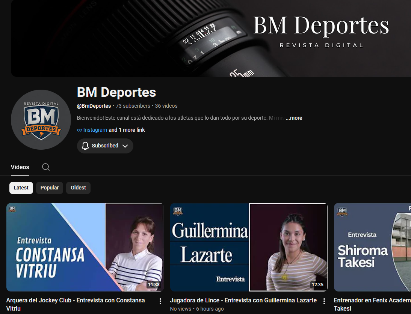Screen dimensions: 411x314
Task: Open more options for Guillermina Lazarte video
Action: point(324,301)
